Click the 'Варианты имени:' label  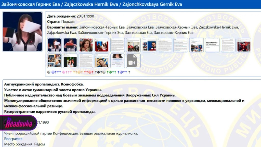click(63, 27)
